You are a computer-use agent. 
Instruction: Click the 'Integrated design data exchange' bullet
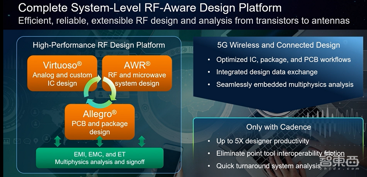pyautogui.click(x=267, y=72)
